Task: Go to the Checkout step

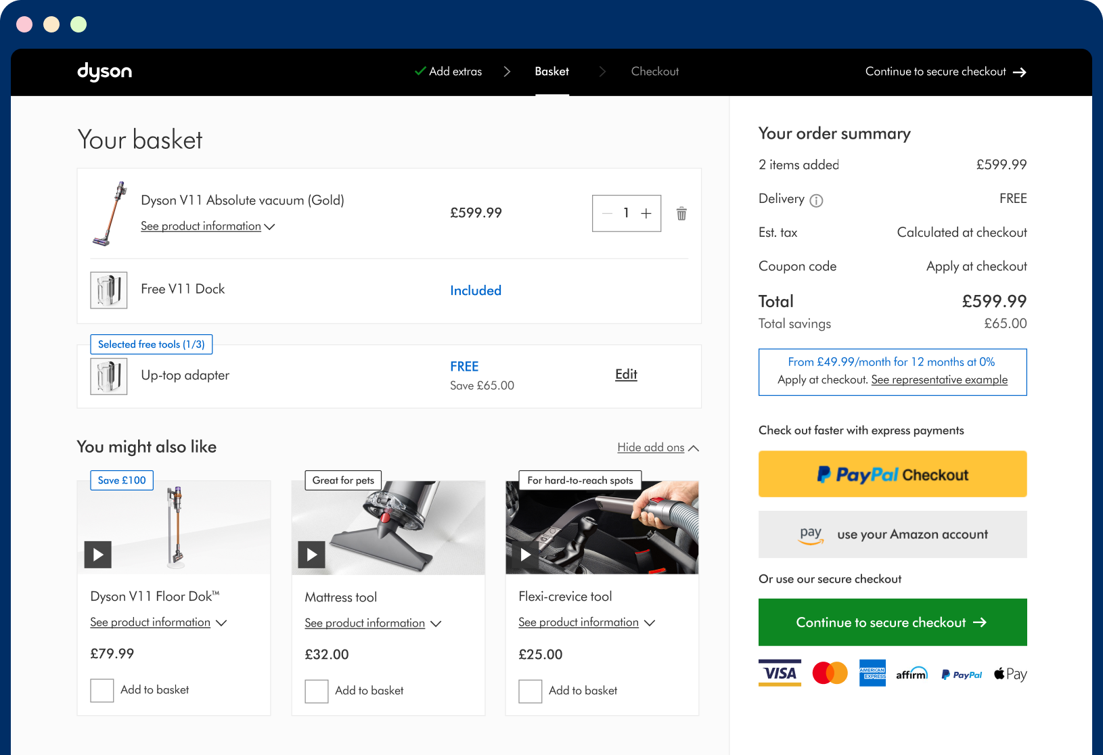Action: click(x=654, y=72)
